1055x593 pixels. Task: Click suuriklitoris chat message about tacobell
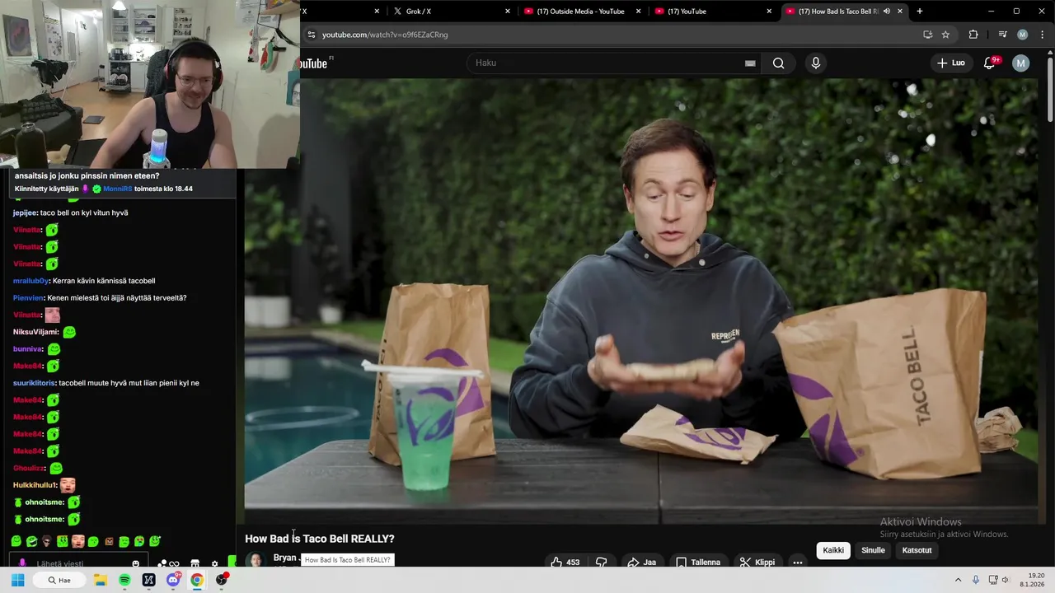[106, 383]
